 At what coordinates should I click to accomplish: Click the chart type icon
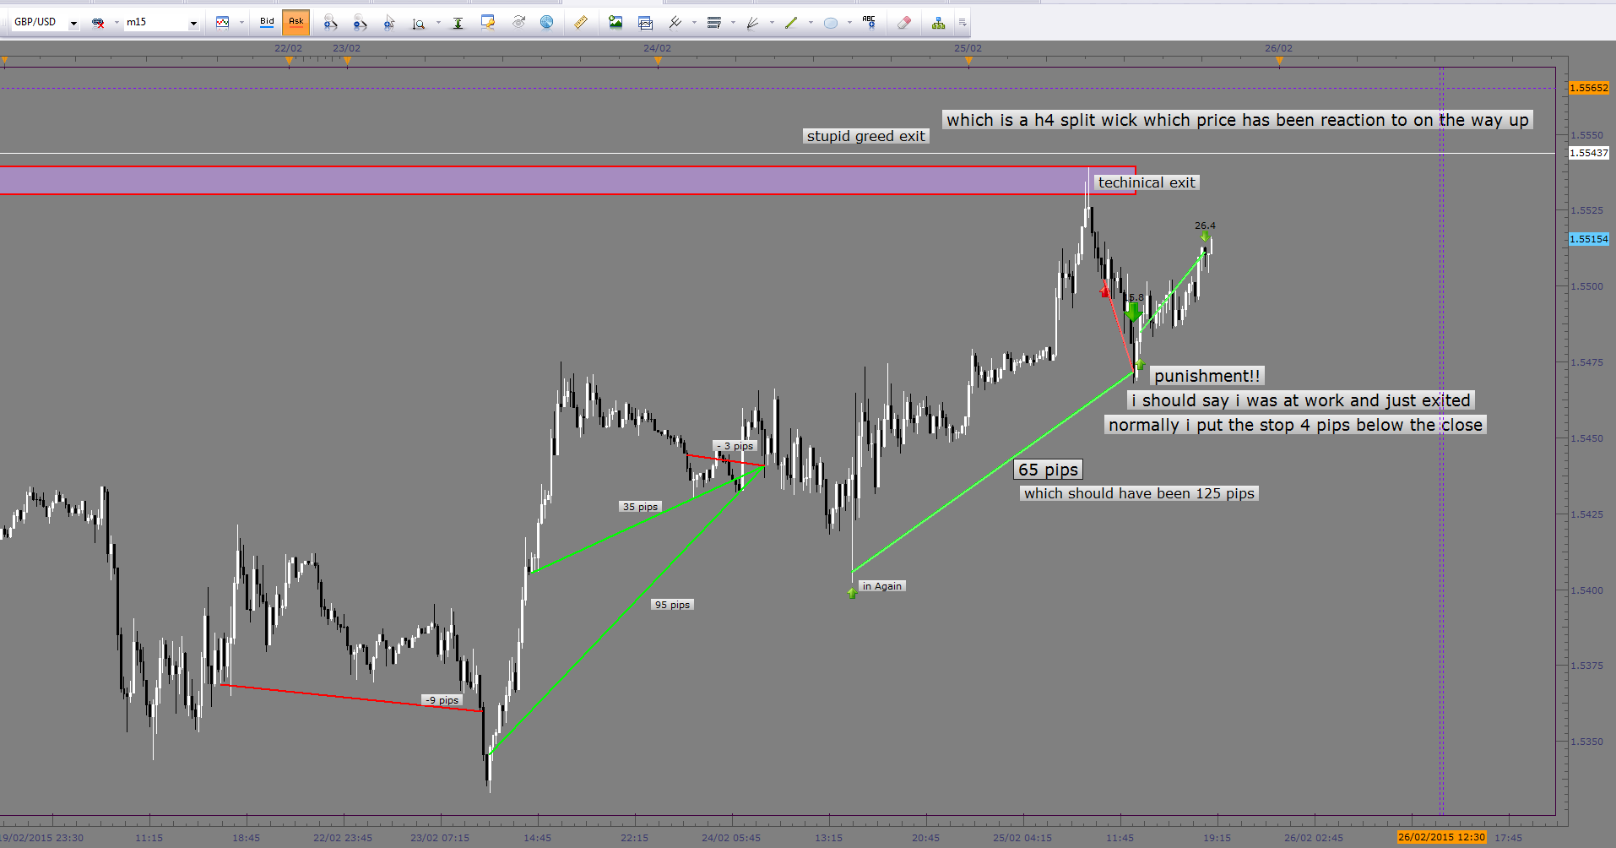[223, 23]
